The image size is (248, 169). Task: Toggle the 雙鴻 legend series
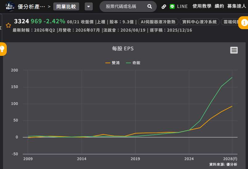click(112, 63)
